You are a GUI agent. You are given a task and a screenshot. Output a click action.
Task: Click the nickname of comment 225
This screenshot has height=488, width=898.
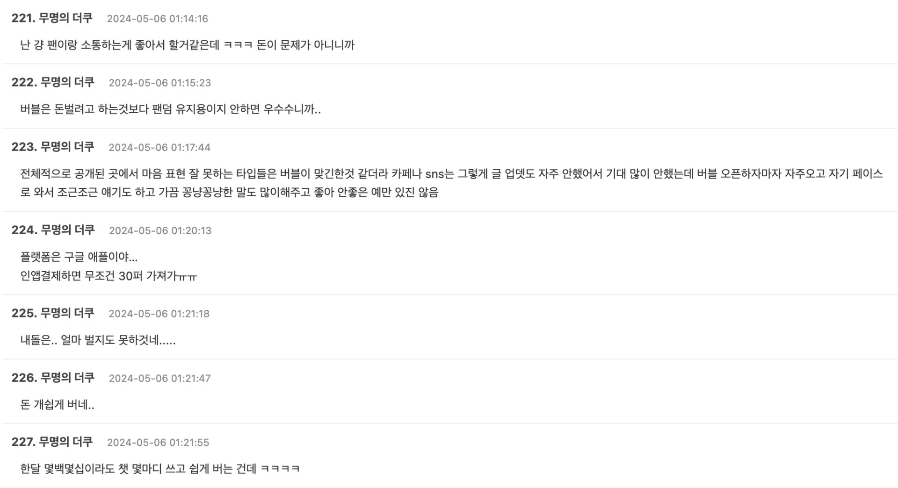point(67,313)
